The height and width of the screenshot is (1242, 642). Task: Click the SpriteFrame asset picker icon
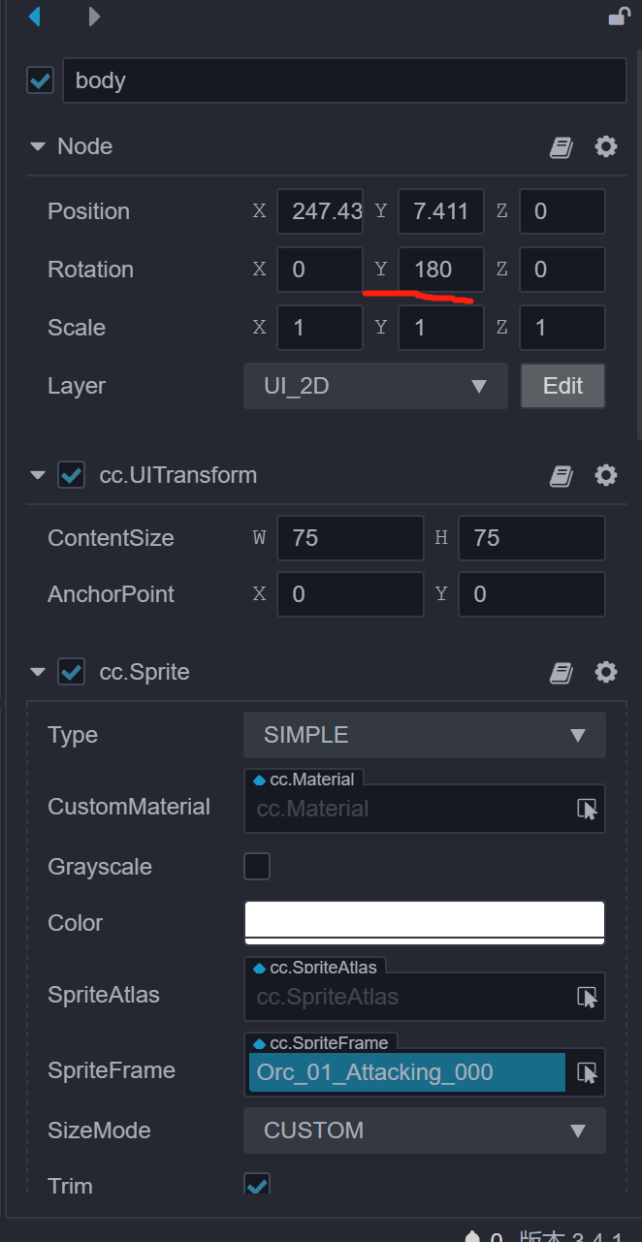(587, 1072)
